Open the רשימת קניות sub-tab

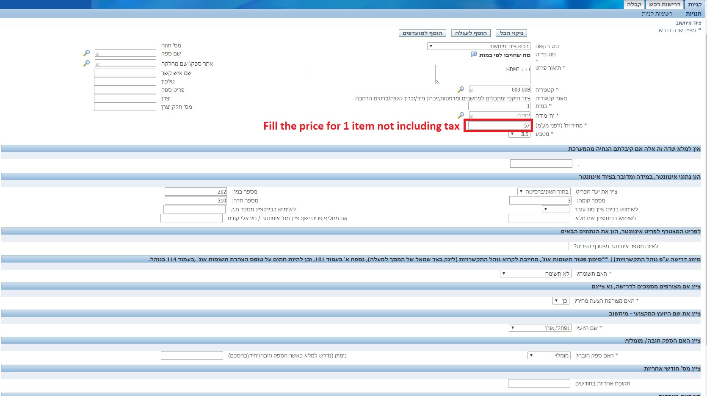coord(657,14)
